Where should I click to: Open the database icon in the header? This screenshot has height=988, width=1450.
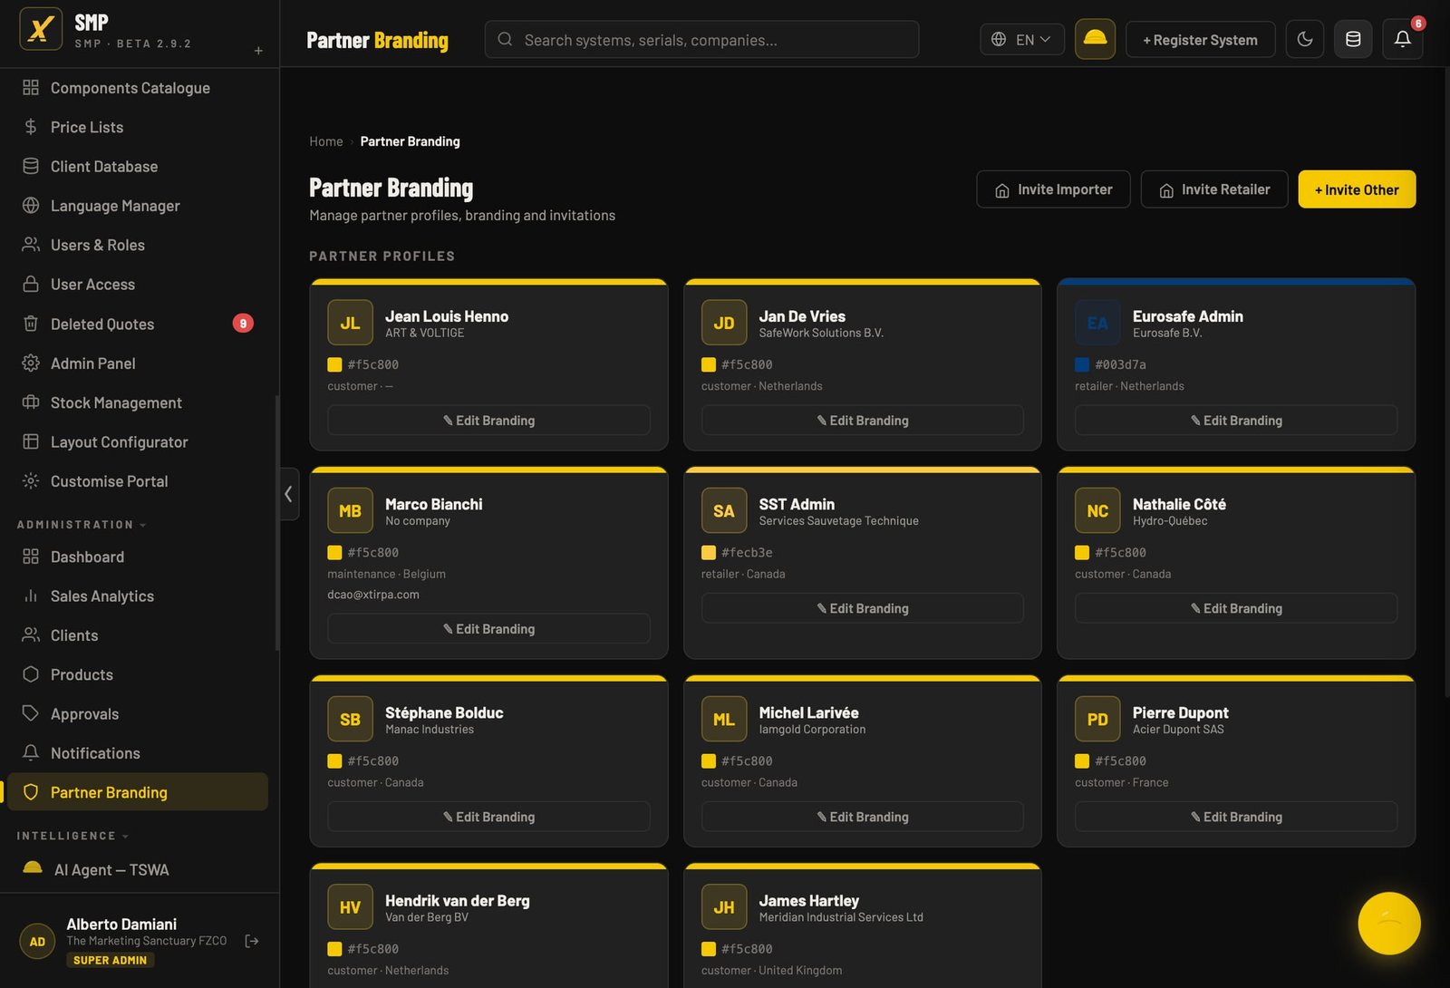pyautogui.click(x=1353, y=39)
